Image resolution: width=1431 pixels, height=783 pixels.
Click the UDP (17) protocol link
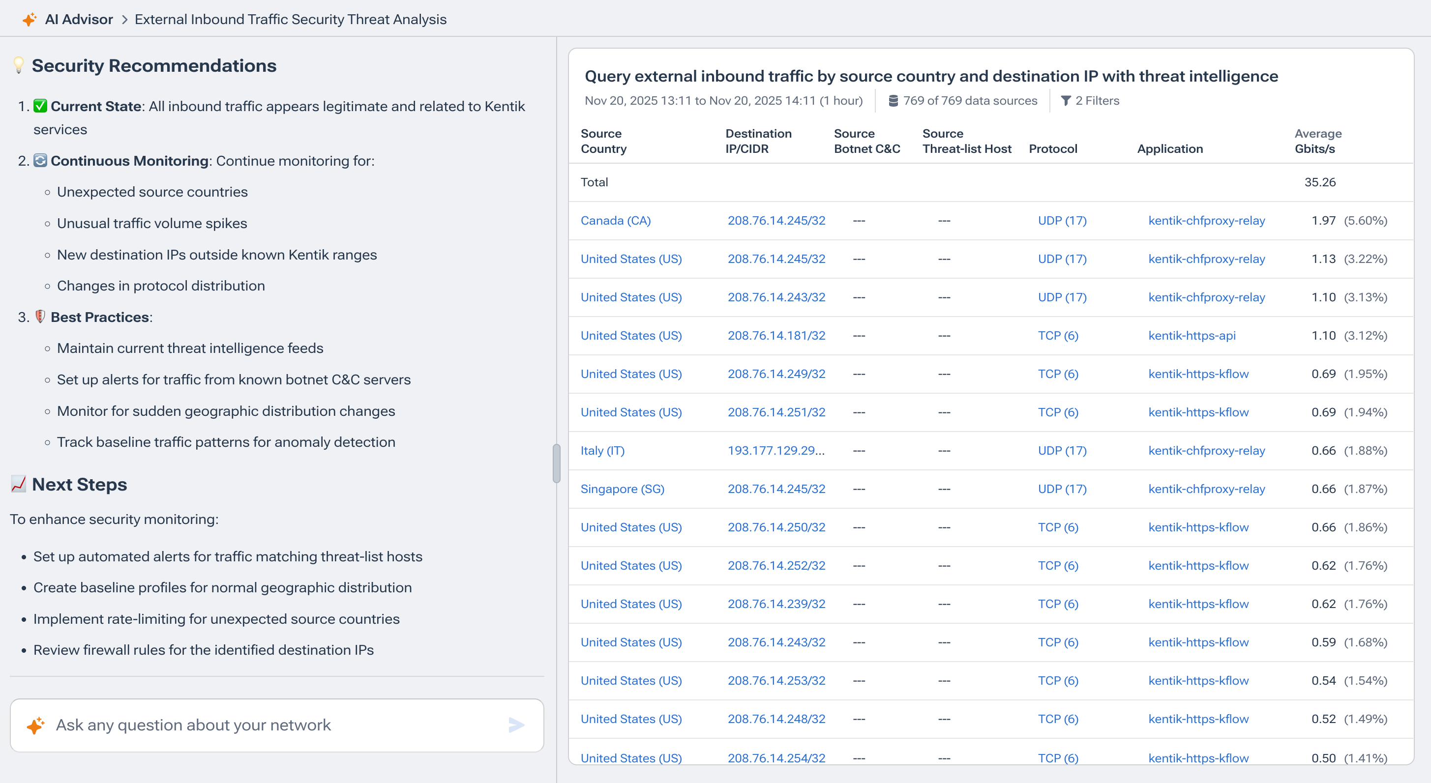click(x=1062, y=221)
